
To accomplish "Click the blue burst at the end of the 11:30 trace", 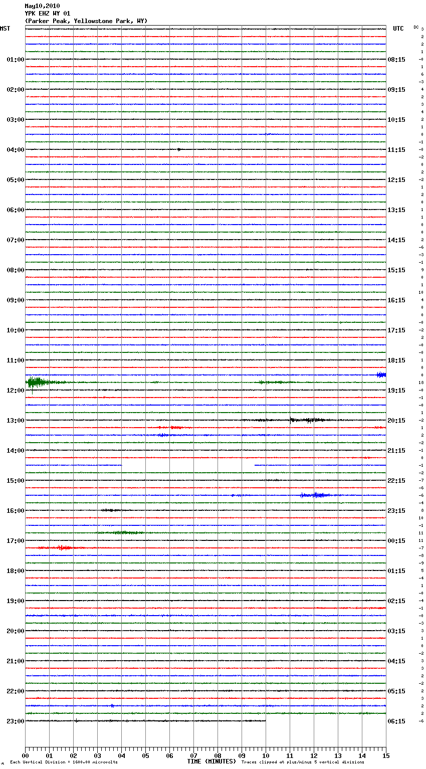I will coord(381,375).
